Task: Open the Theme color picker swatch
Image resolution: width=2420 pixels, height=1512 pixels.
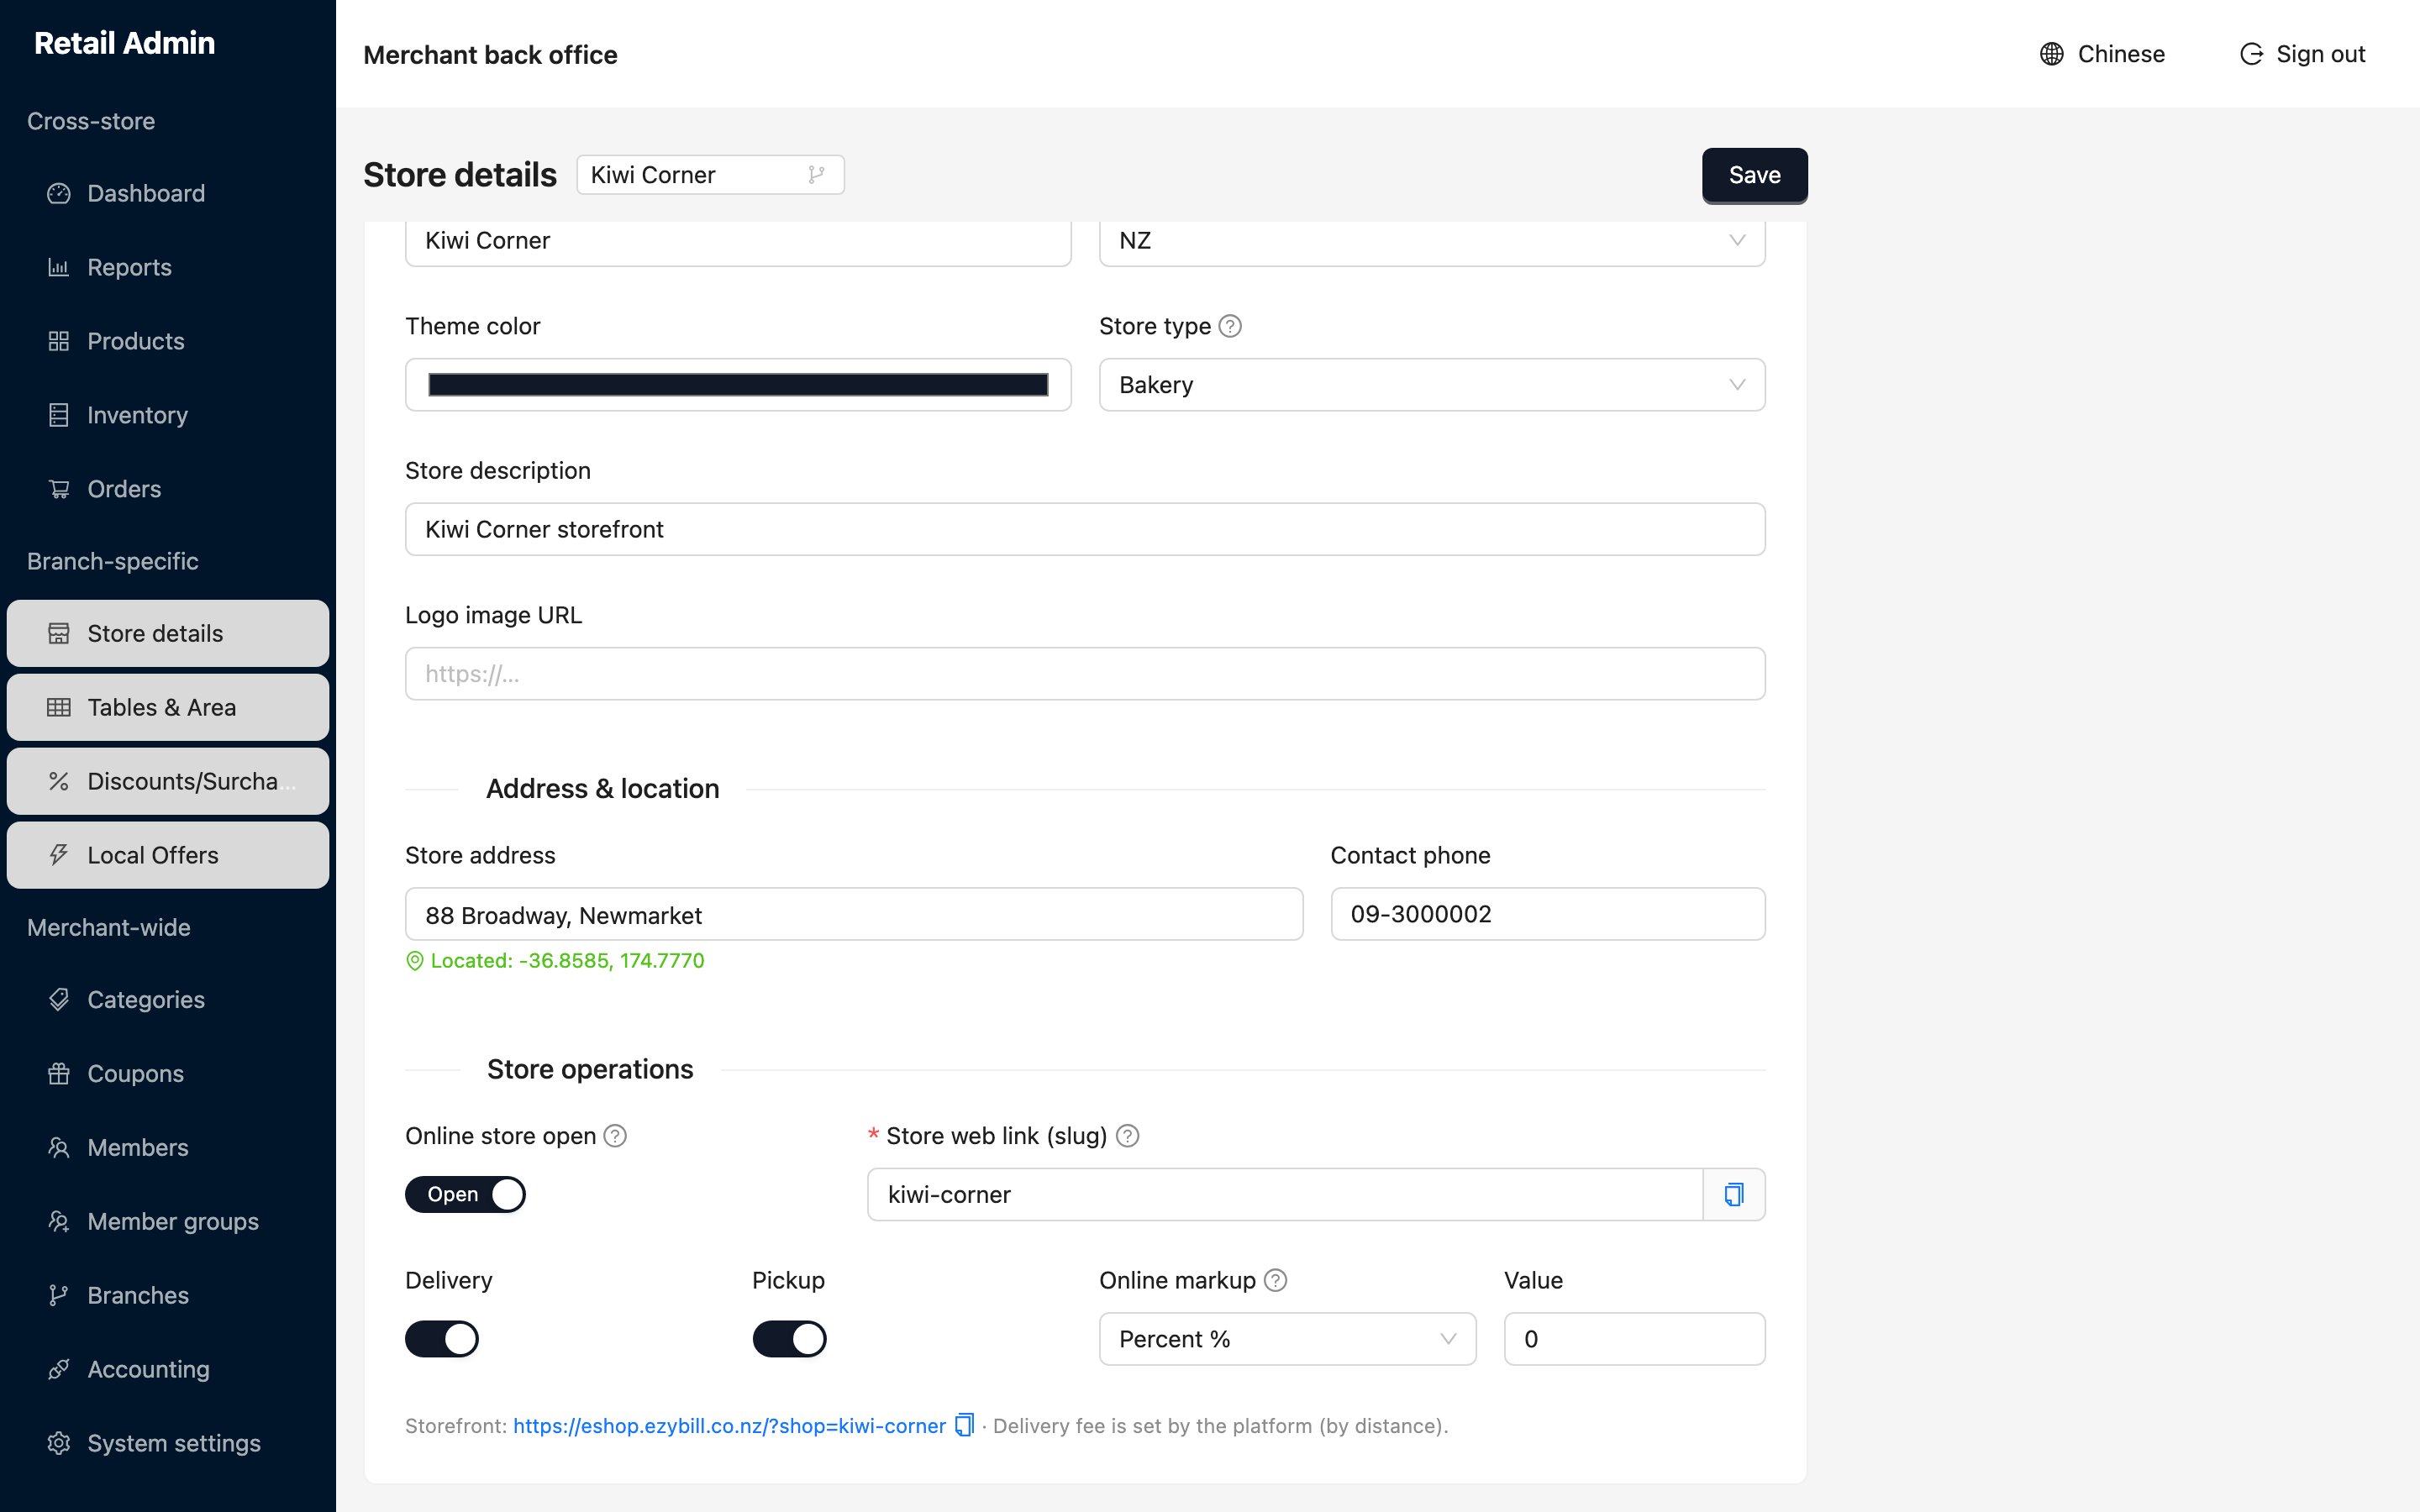Action: [x=738, y=385]
